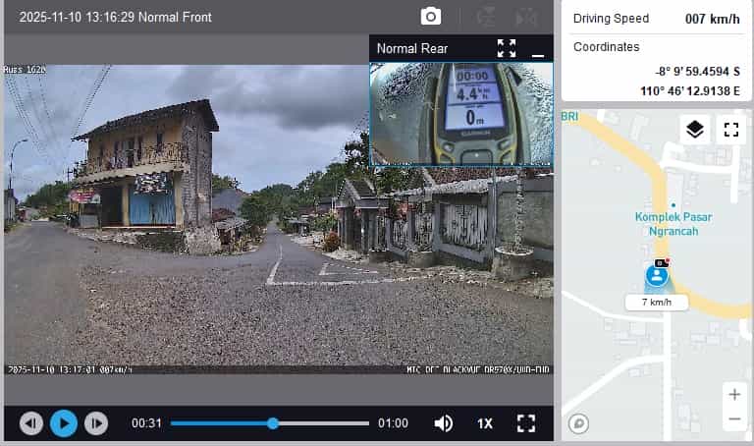Open the map layers selector
Viewport: 754px width, 446px height.
pos(695,130)
